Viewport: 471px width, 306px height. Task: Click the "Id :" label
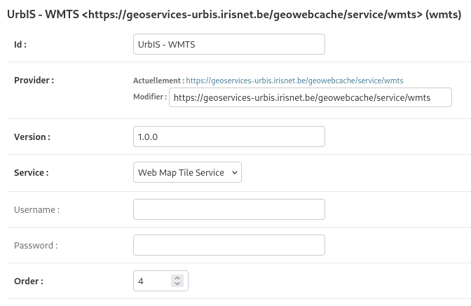20,44
